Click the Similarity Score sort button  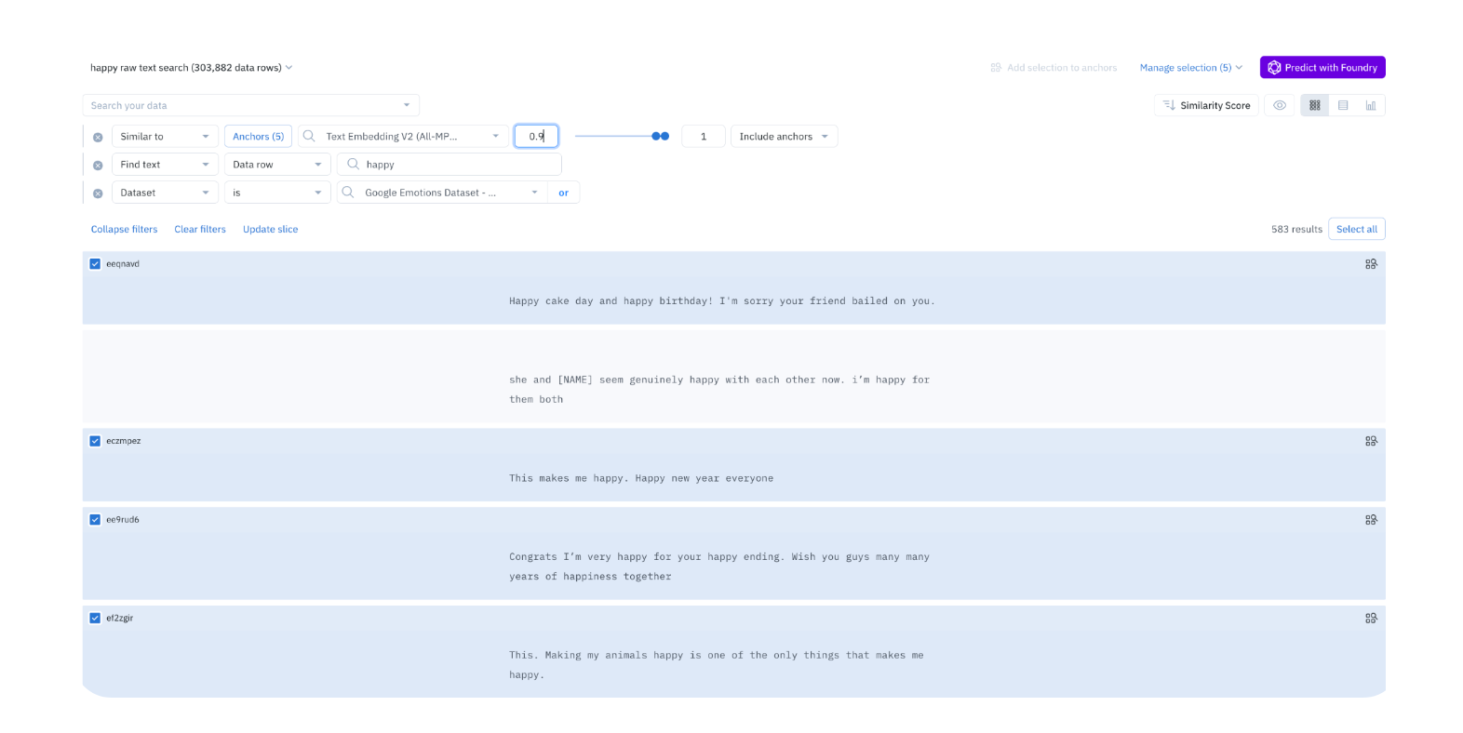click(1206, 105)
